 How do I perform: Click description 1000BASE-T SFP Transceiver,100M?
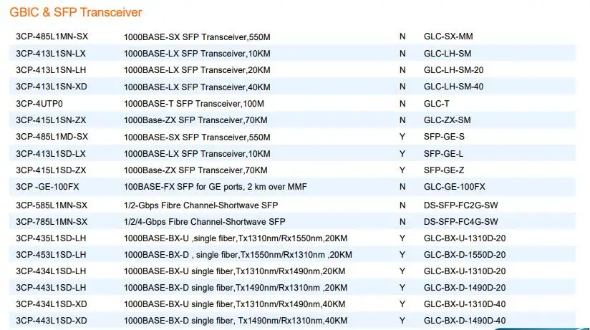point(194,104)
